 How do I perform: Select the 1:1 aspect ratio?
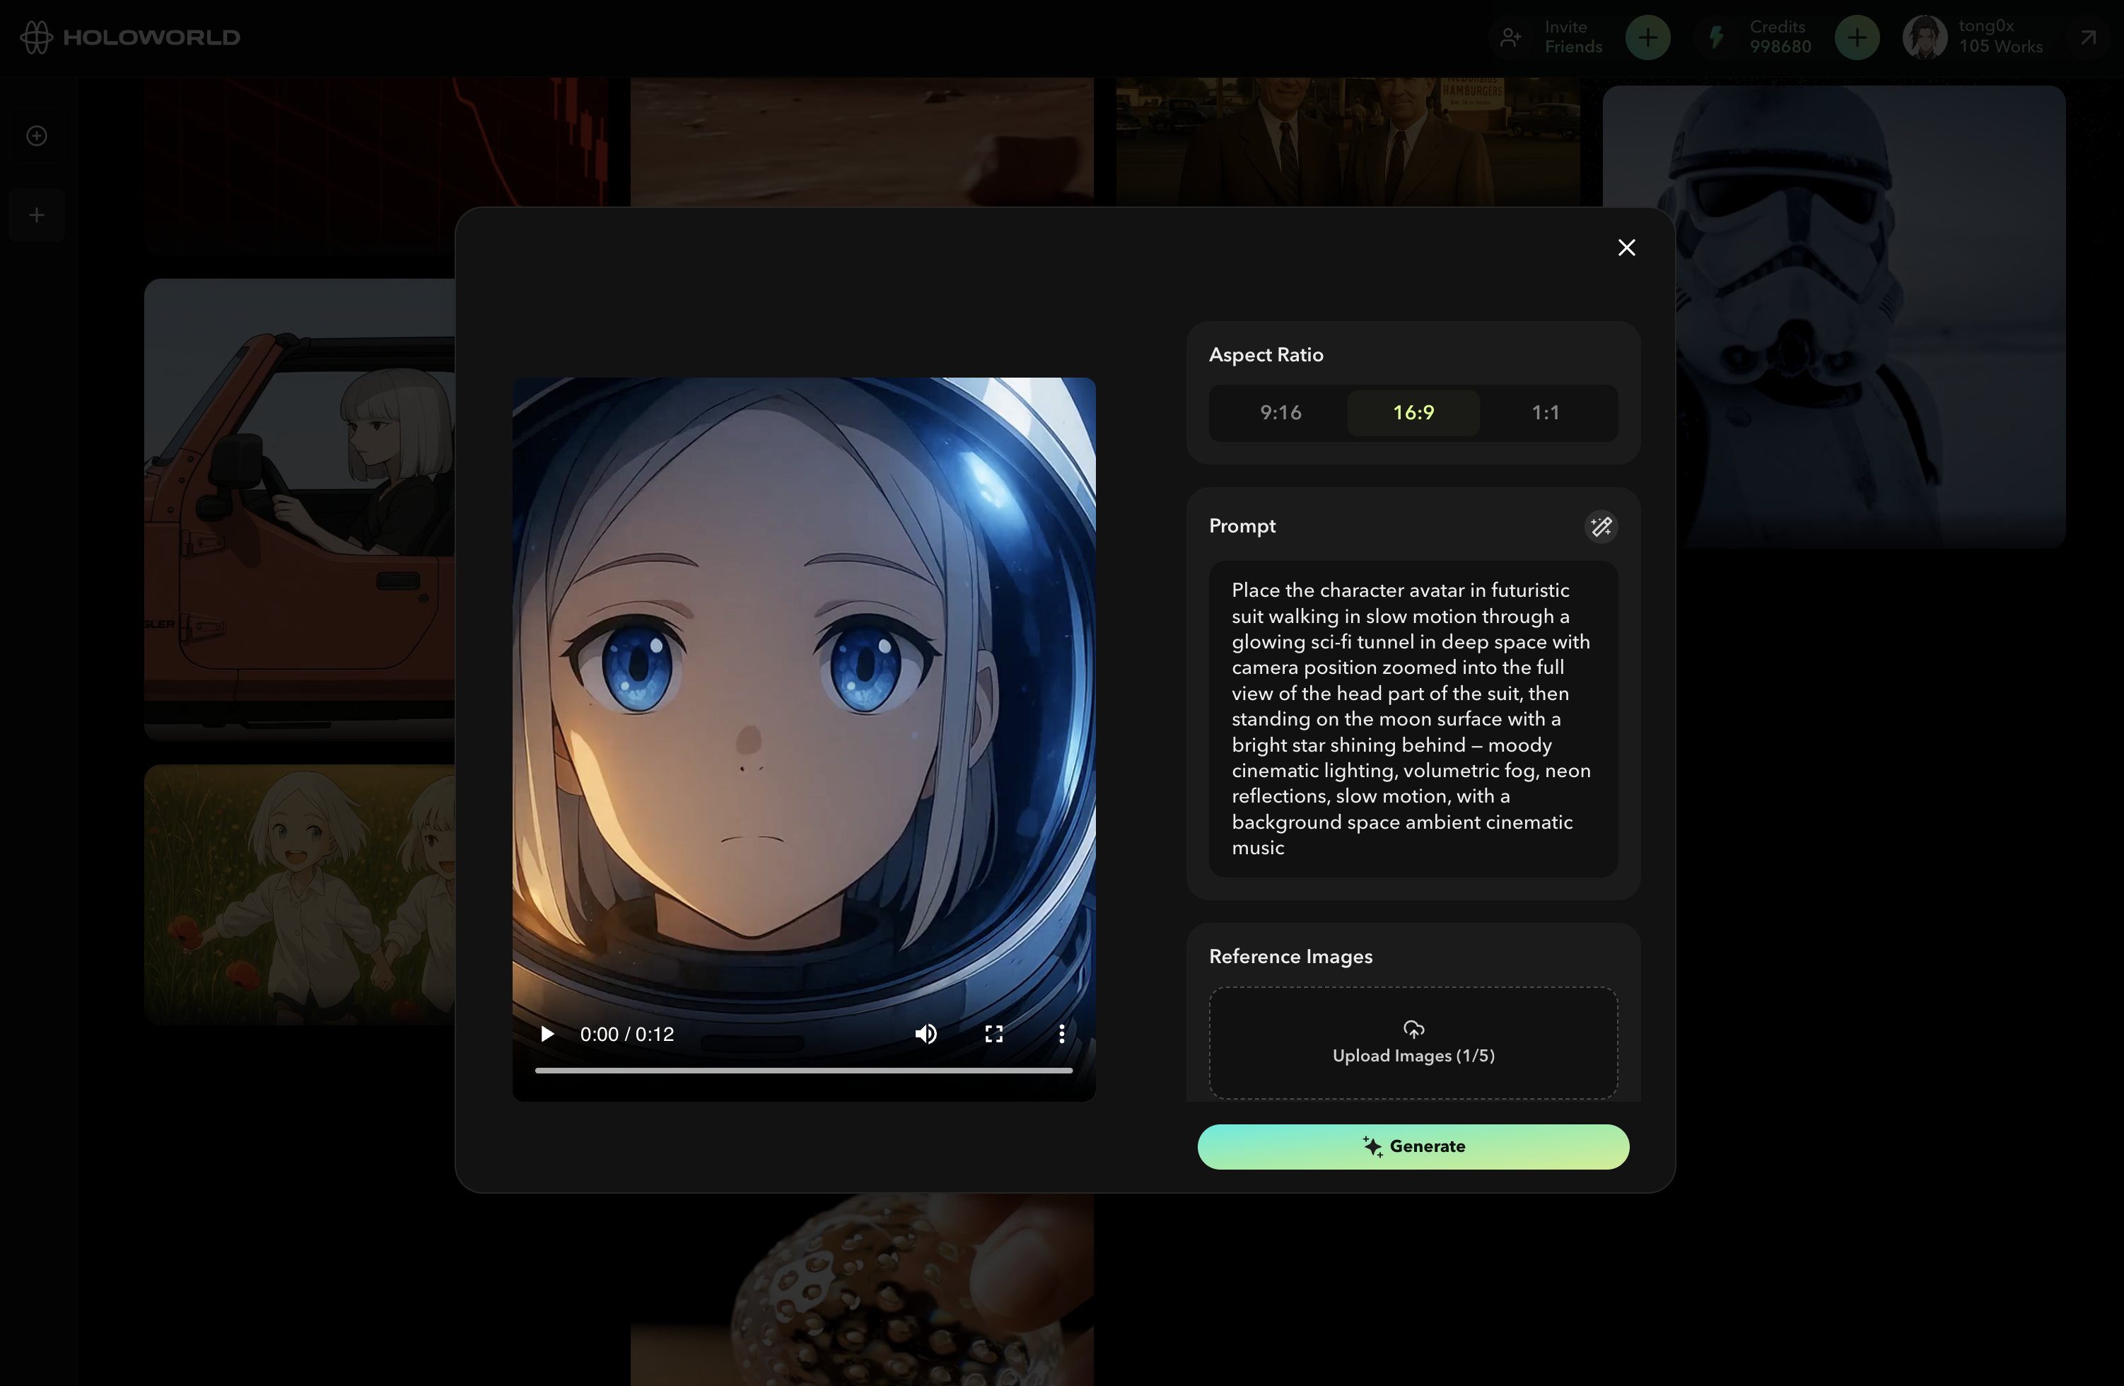tap(1545, 412)
